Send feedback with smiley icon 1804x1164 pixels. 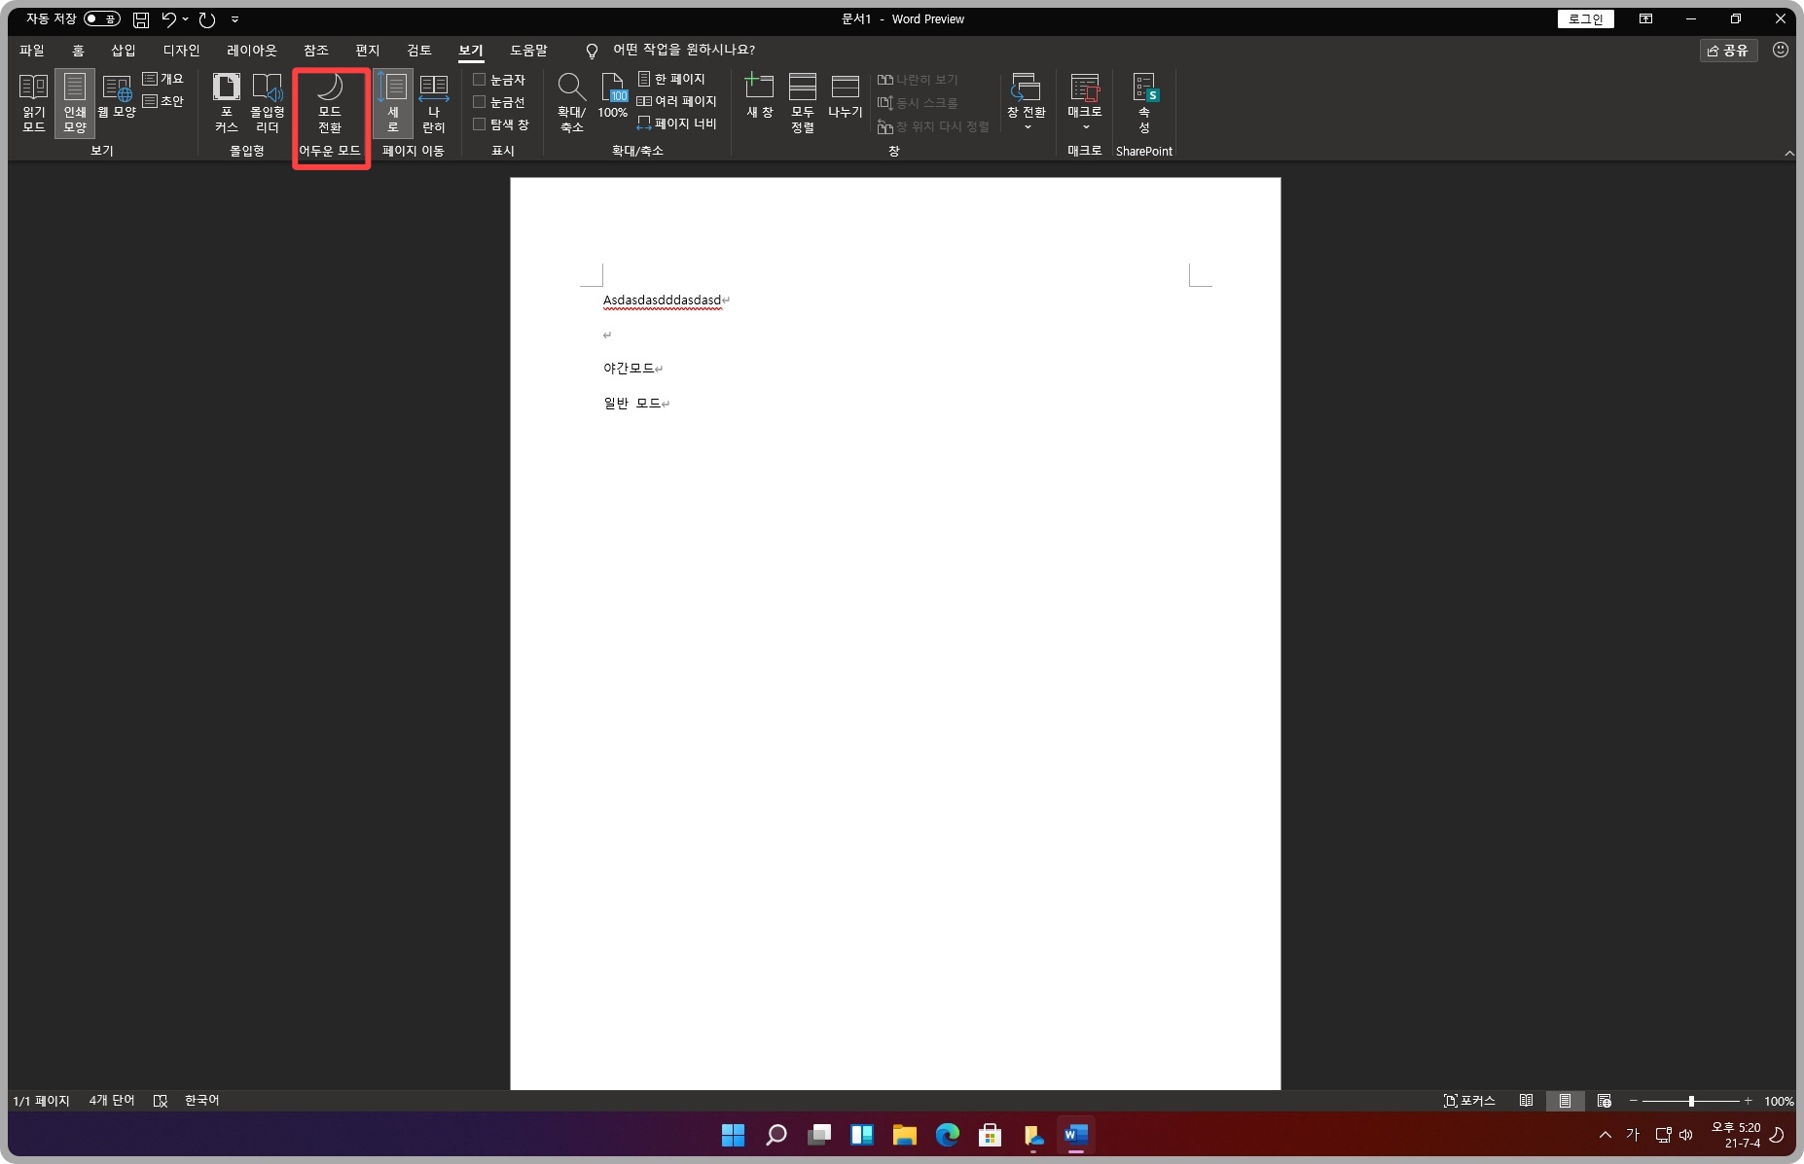(1781, 50)
